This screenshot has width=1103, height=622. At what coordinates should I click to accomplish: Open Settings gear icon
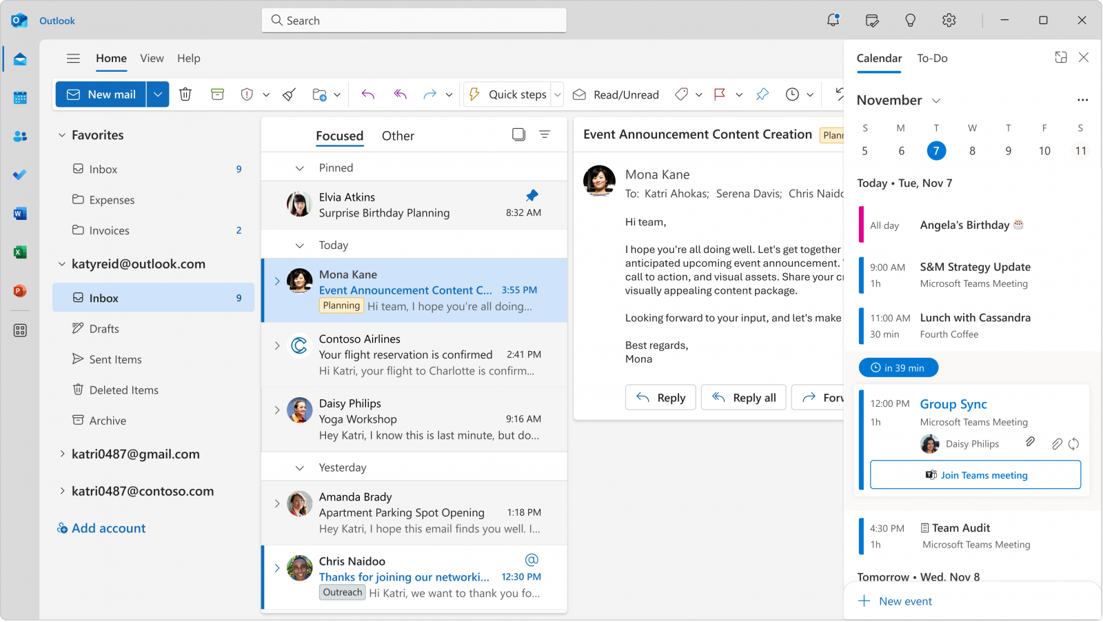pyautogui.click(x=949, y=21)
